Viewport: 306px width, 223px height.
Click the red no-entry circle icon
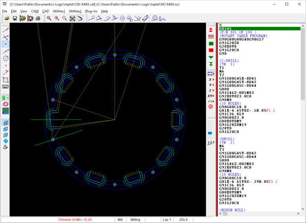click(x=211, y=106)
